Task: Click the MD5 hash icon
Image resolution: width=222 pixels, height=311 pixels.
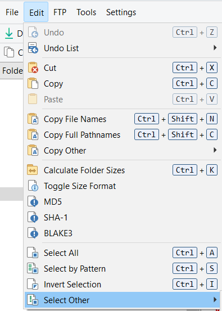Action: (33, 202)
